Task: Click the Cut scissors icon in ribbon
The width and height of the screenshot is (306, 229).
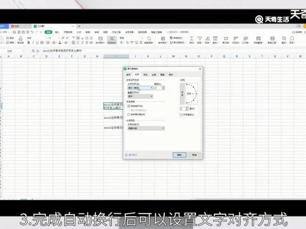Action: coord(8,38)
